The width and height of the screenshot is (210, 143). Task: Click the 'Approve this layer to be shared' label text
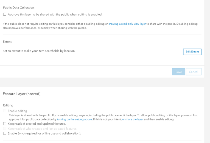pyautogui.click(x=55, y=15)
